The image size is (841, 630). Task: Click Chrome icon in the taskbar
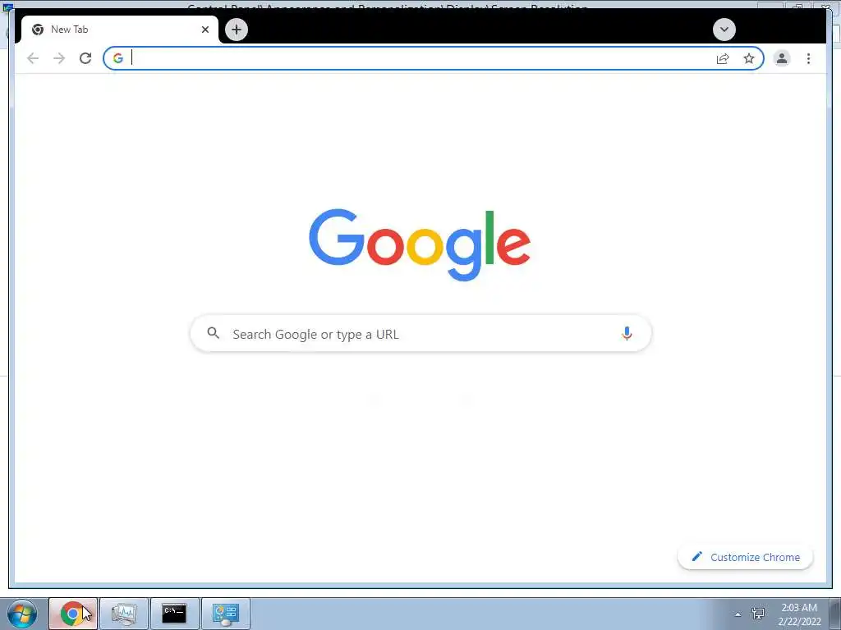point(73,614)
